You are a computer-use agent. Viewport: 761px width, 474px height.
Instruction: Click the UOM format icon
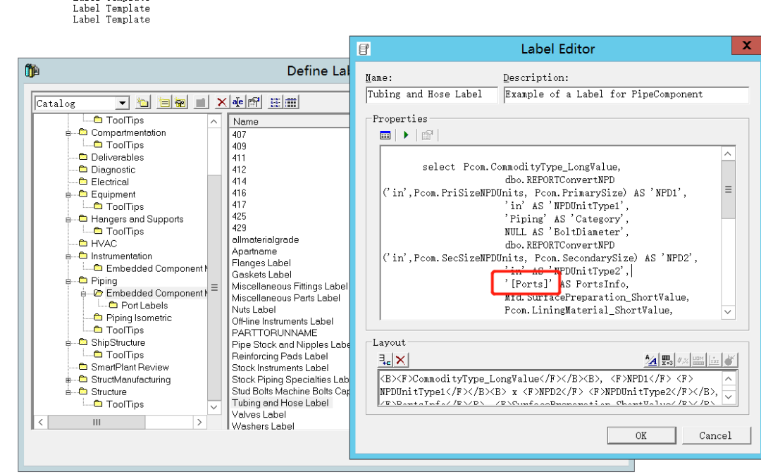[x=698, y=360]
